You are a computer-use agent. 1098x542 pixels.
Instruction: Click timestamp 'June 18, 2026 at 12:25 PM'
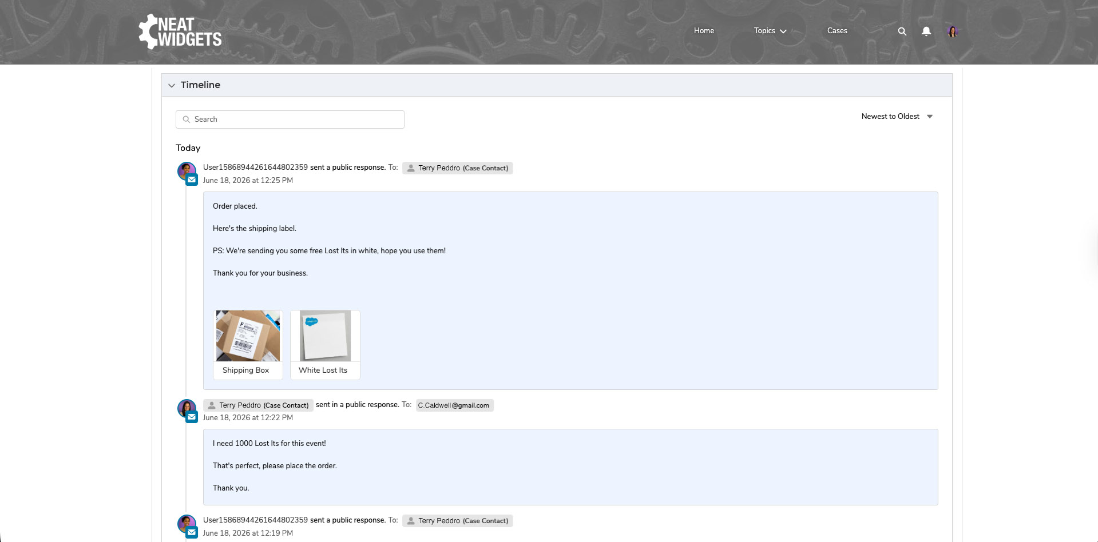pos(248,181)
